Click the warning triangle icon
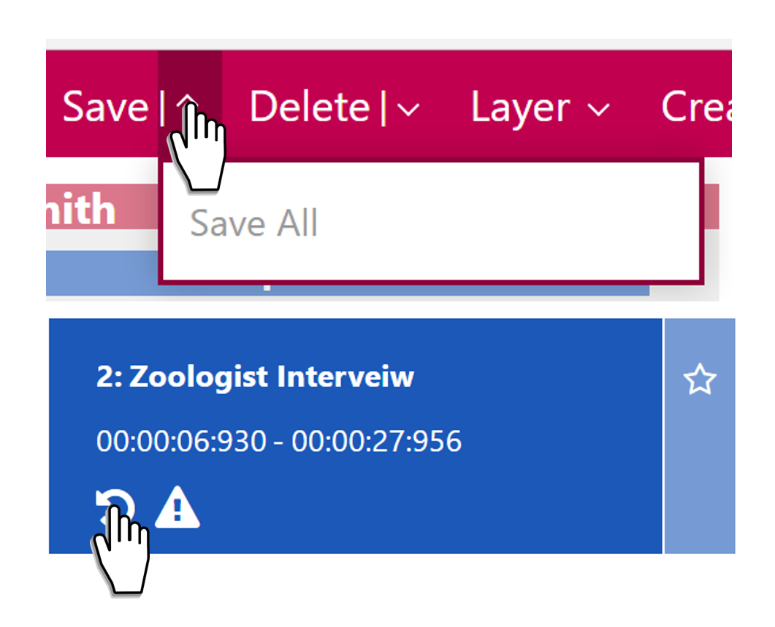This screenshot has height=627, width=775. coord(177,507)
